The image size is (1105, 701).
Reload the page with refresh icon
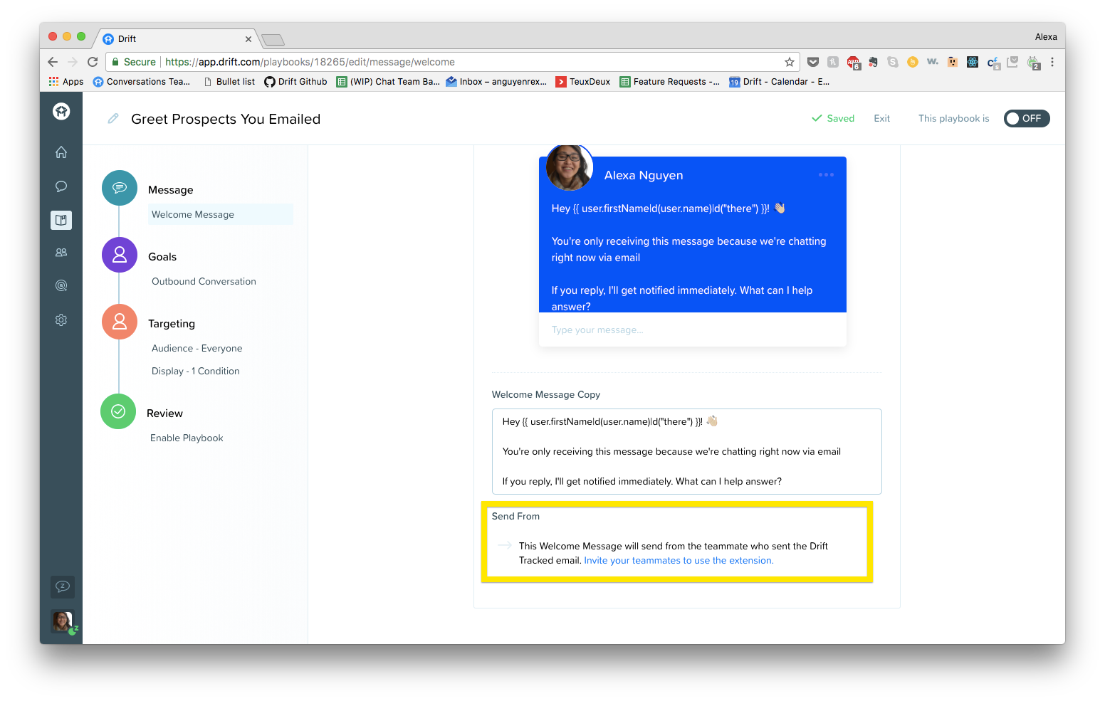coord(93,62)
